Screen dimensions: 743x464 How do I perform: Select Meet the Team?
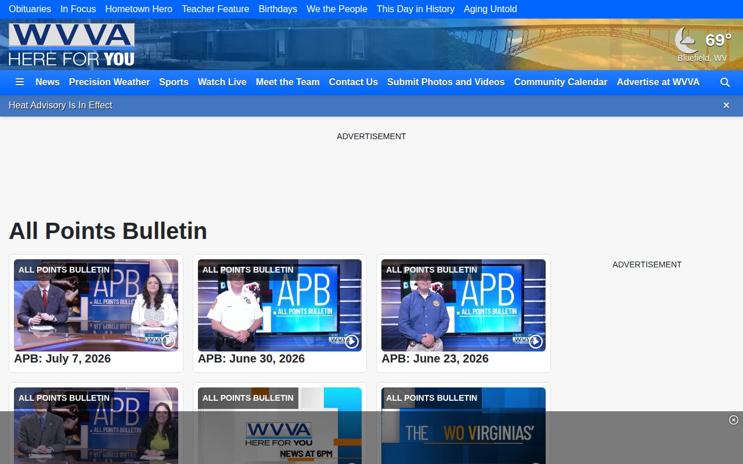click(x=288, y=82)
